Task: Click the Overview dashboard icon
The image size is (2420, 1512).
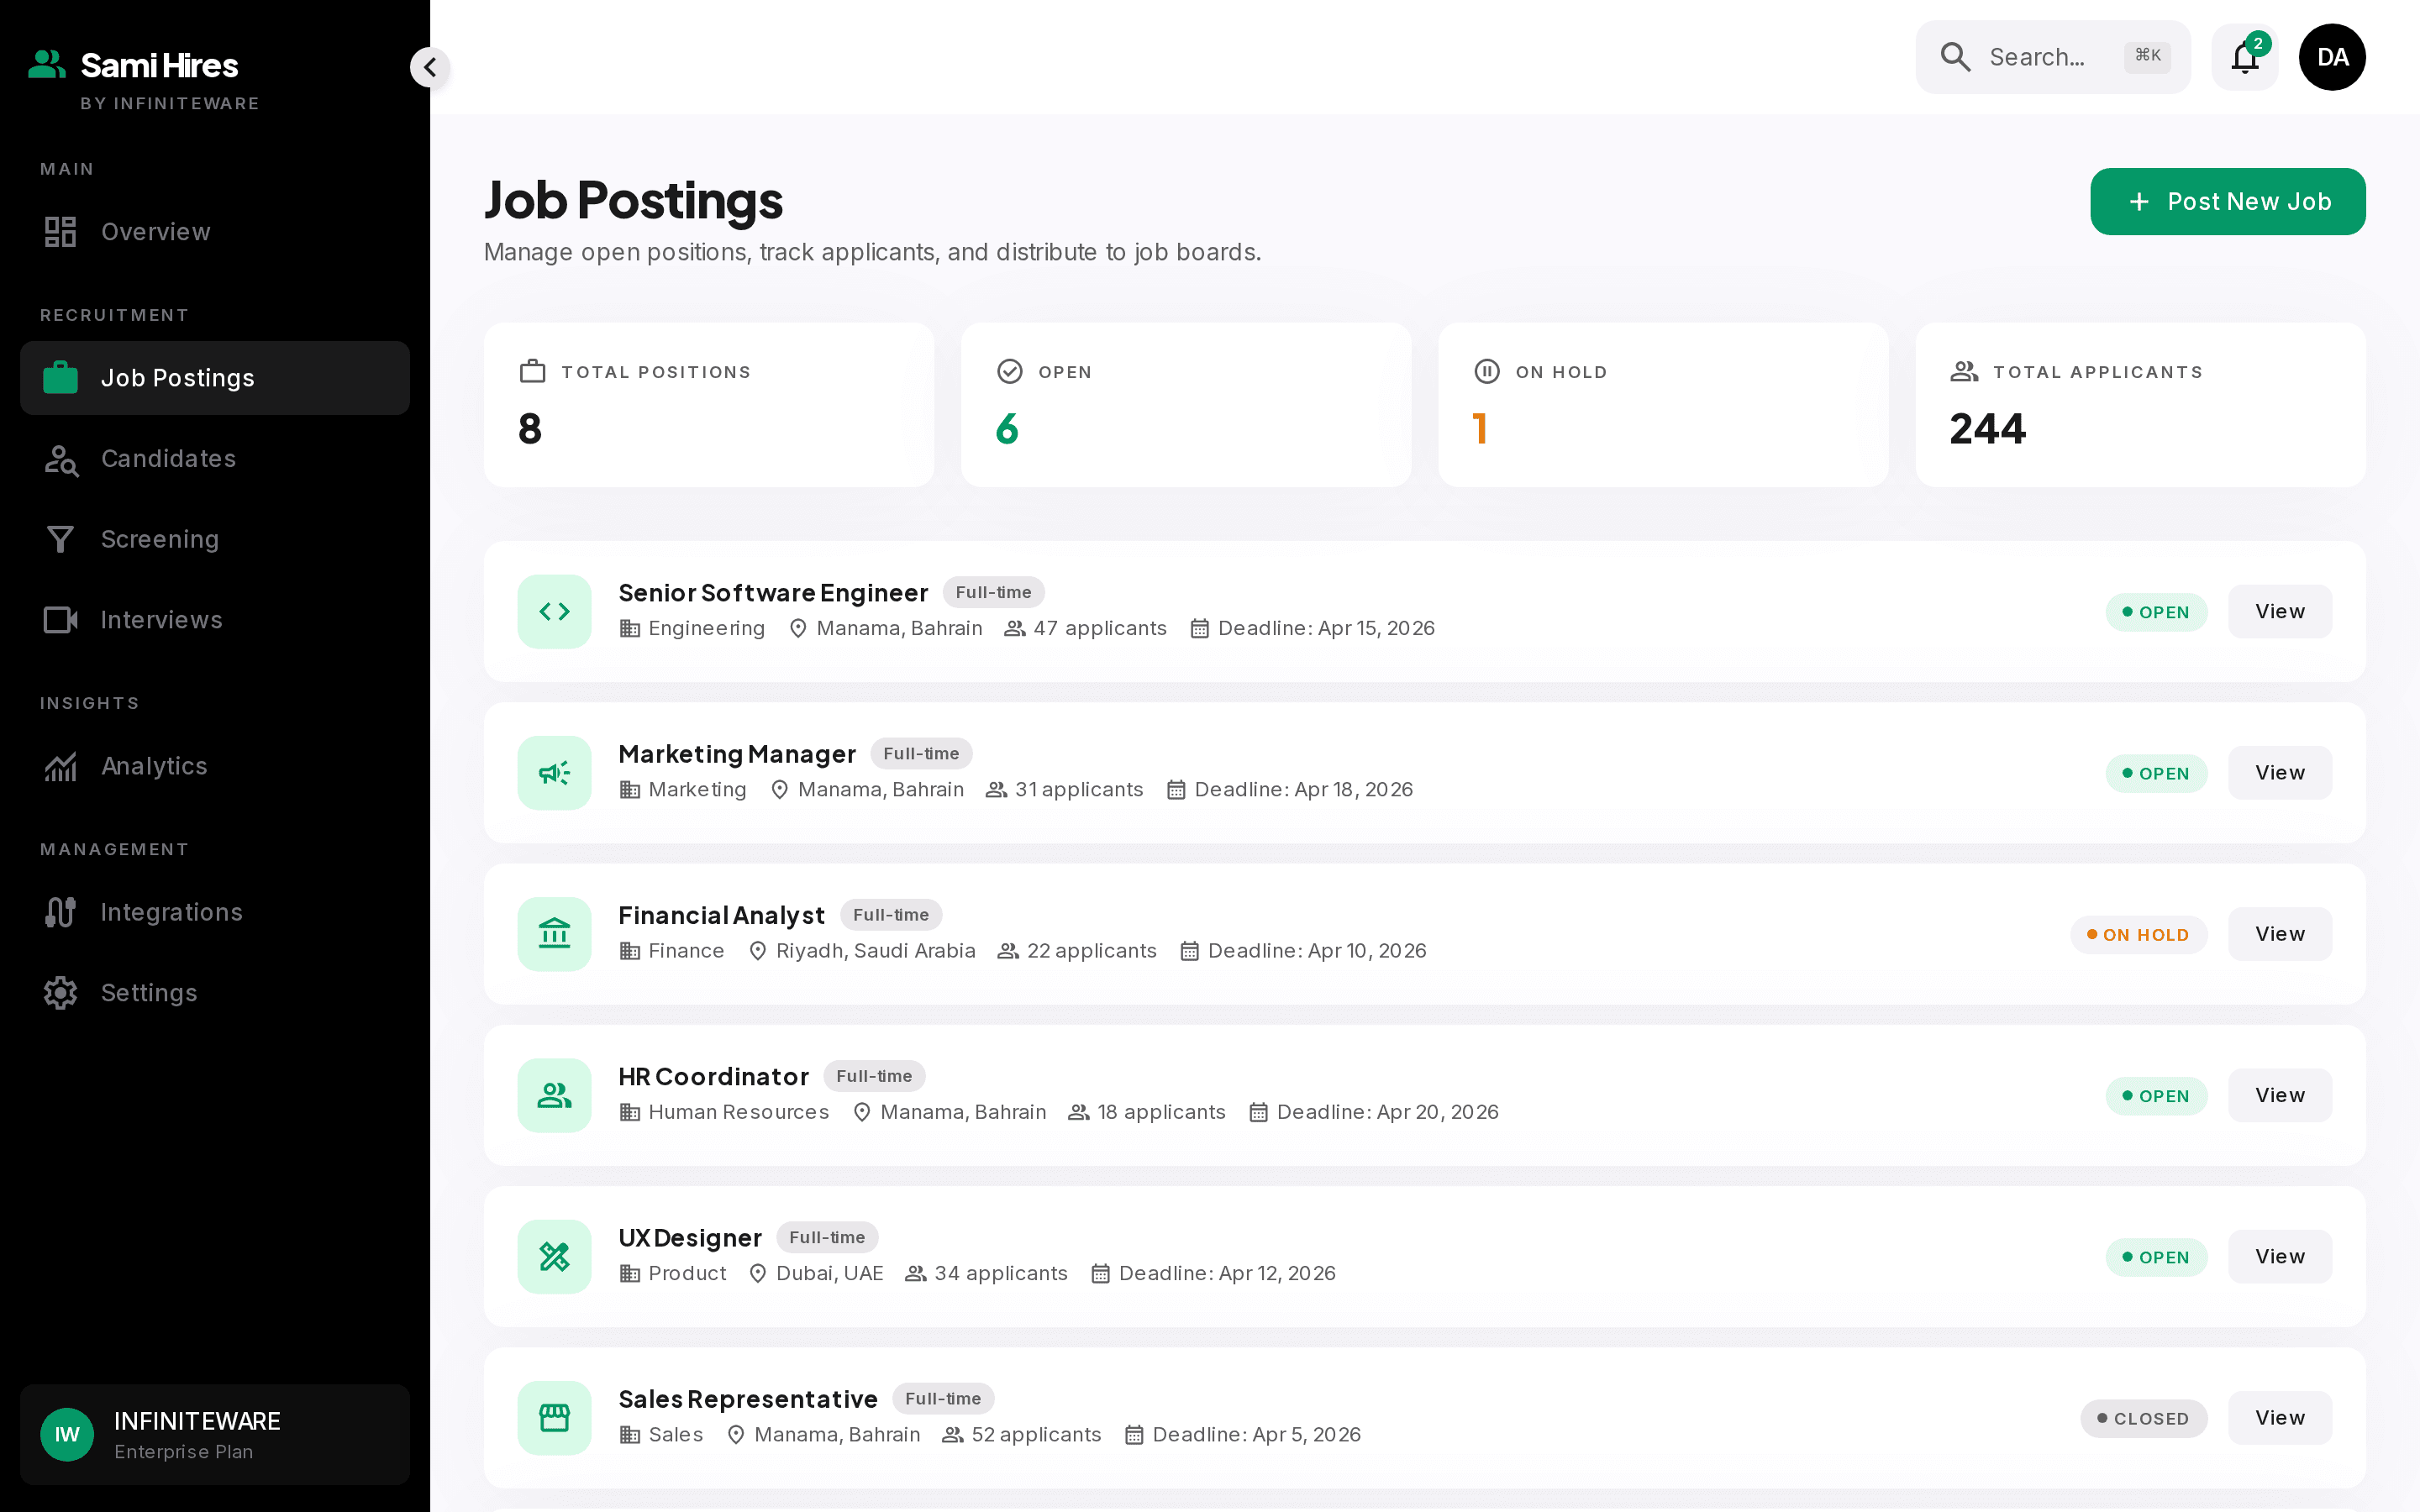Action: pyautogui.click(x=60, y=232)
